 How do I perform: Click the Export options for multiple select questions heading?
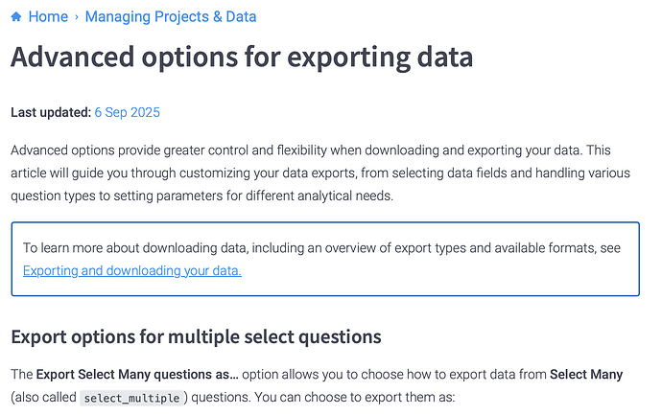click(196, 337)
